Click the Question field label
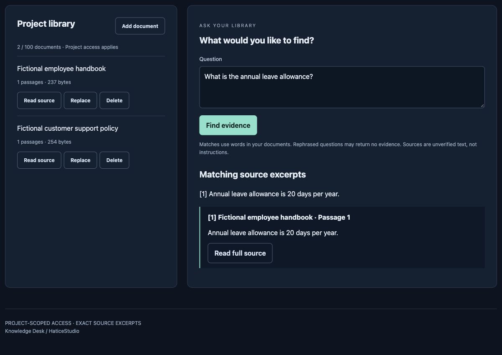The width and height of the screenshot is (502, 355). (211, 59)
